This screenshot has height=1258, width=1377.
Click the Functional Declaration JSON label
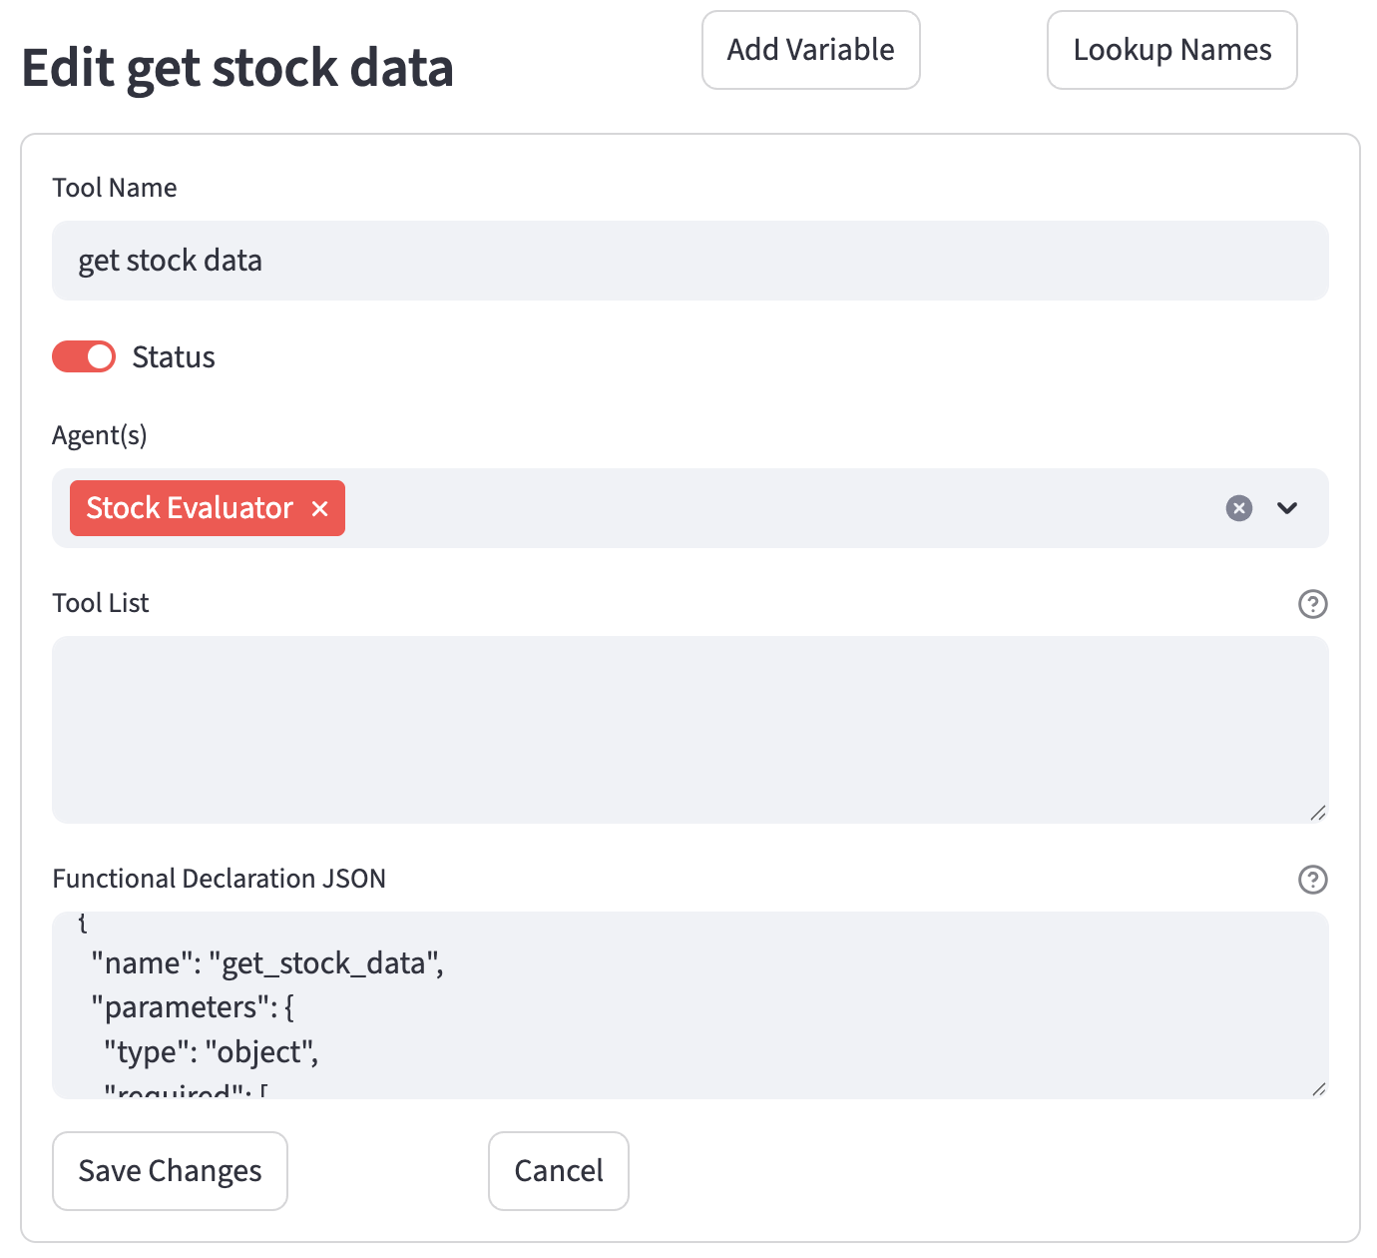click(x=219, y=879)
